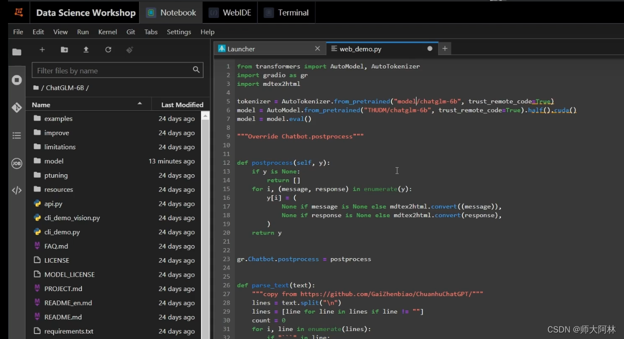Create a new folder in file browser

pyautogui.click(x=64, y=49)
